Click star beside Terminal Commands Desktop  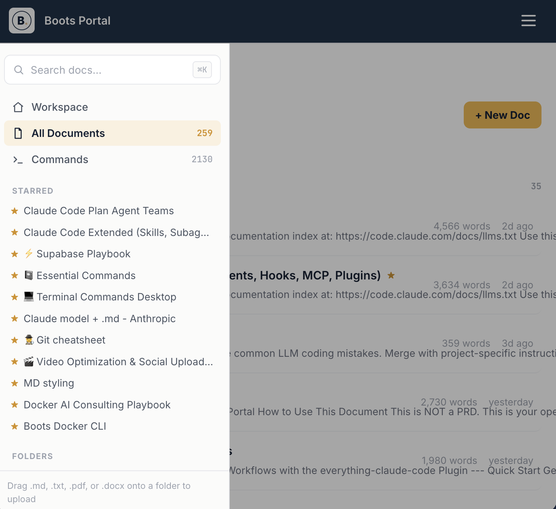pos(15,297)
